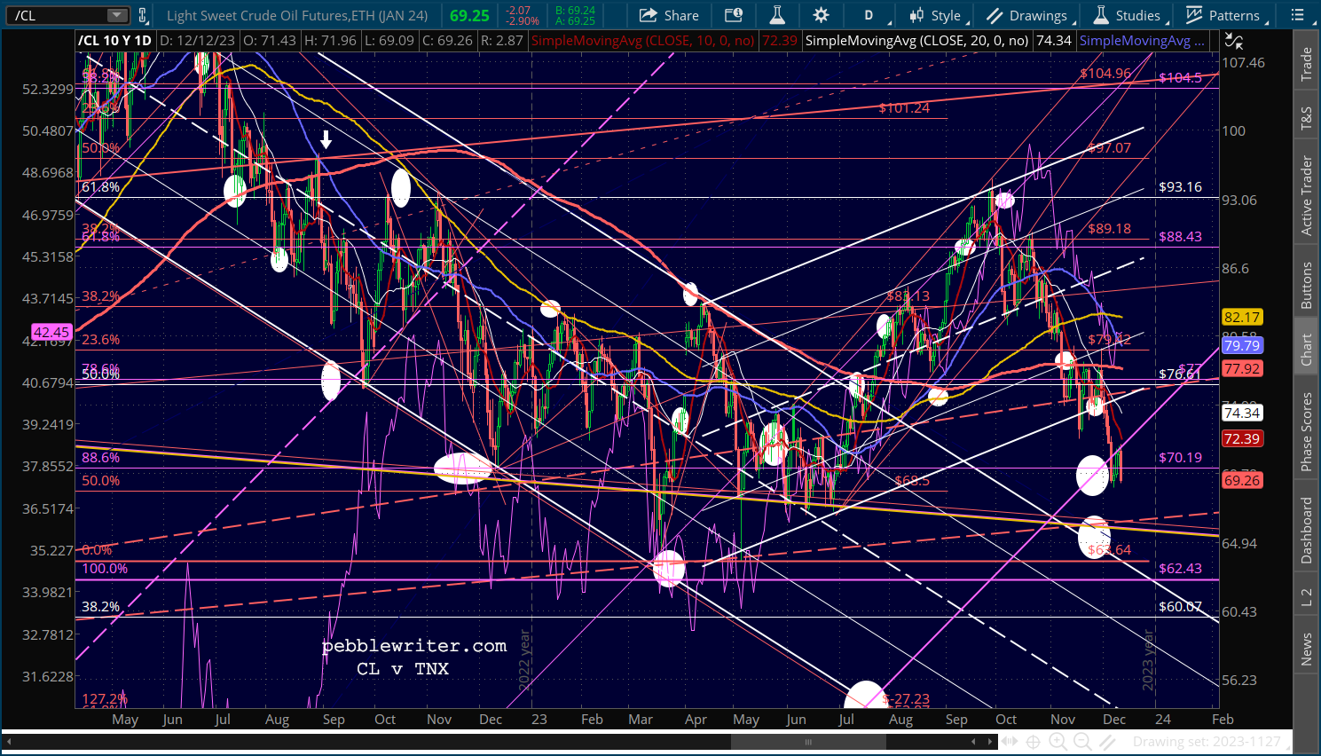The width and height of the screenshot is (1321, 756).
Task: Click the $60.07 price level label
Action: click(x=1180, y=606)
